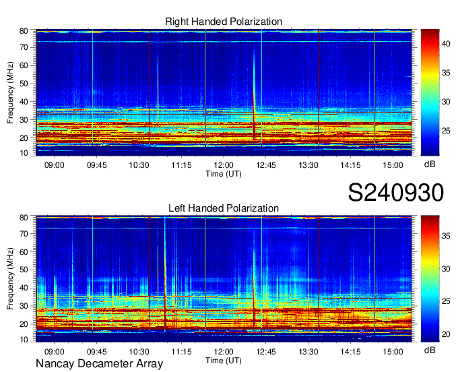
Task: Click the 10 MHz tick of top plot
Action: pyautogui.click(x=24, y=153)
